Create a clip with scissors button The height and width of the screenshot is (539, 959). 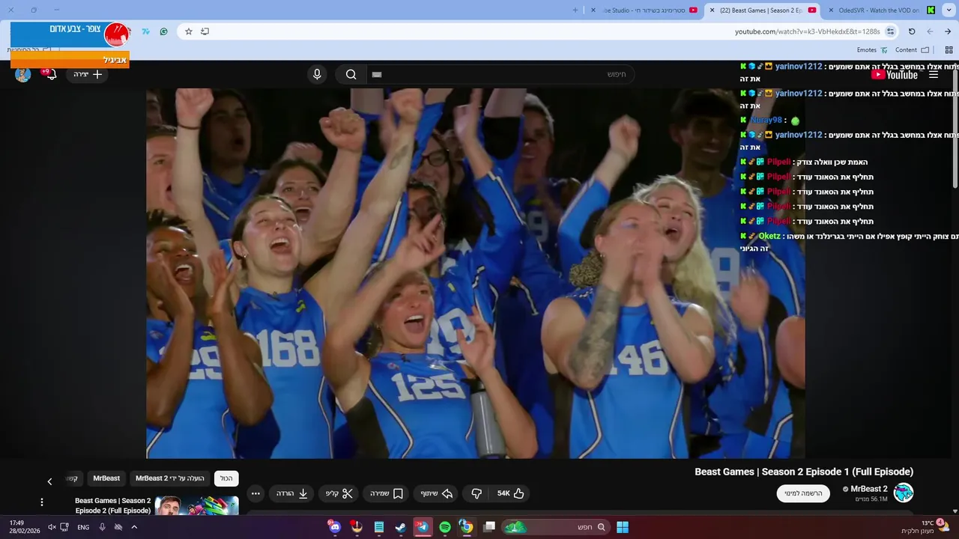click(x=339, y=493)
